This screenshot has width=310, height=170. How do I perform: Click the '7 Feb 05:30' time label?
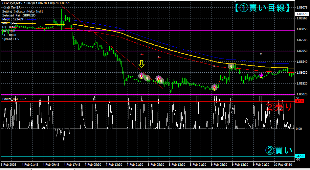[93, 165]
